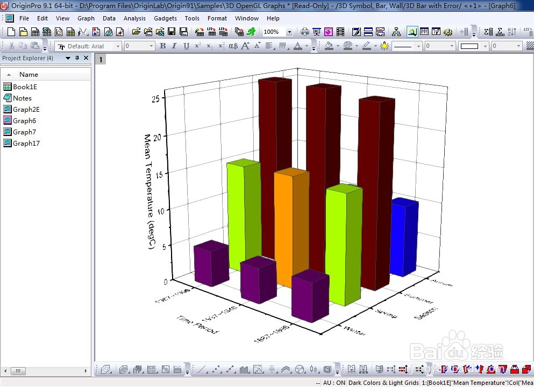534x387 pixels.
Task: Open the line color dropdown arrow
Action: [x=375, y=46]
